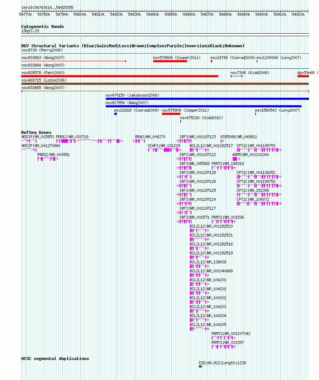Click SCAF1|NM_021228 gene label
Viewport: 319px width, 380px height.
[x=164, y=146]
